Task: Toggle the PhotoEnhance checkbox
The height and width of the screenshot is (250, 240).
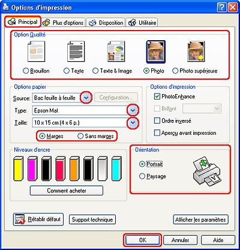Action: (x=157, y=97)
